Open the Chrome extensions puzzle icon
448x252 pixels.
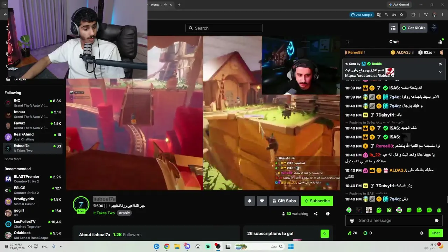[x=413, y=15]
